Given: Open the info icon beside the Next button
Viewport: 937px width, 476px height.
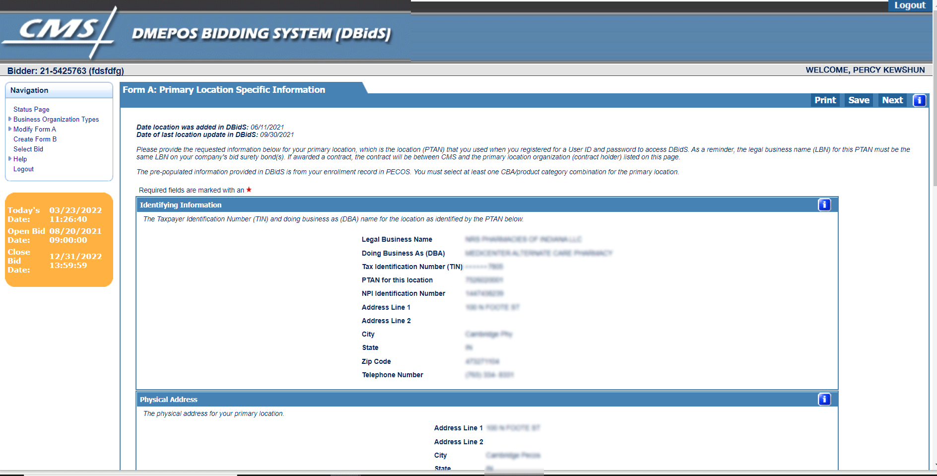Looking at the screenshot, I should pos(919,100).
